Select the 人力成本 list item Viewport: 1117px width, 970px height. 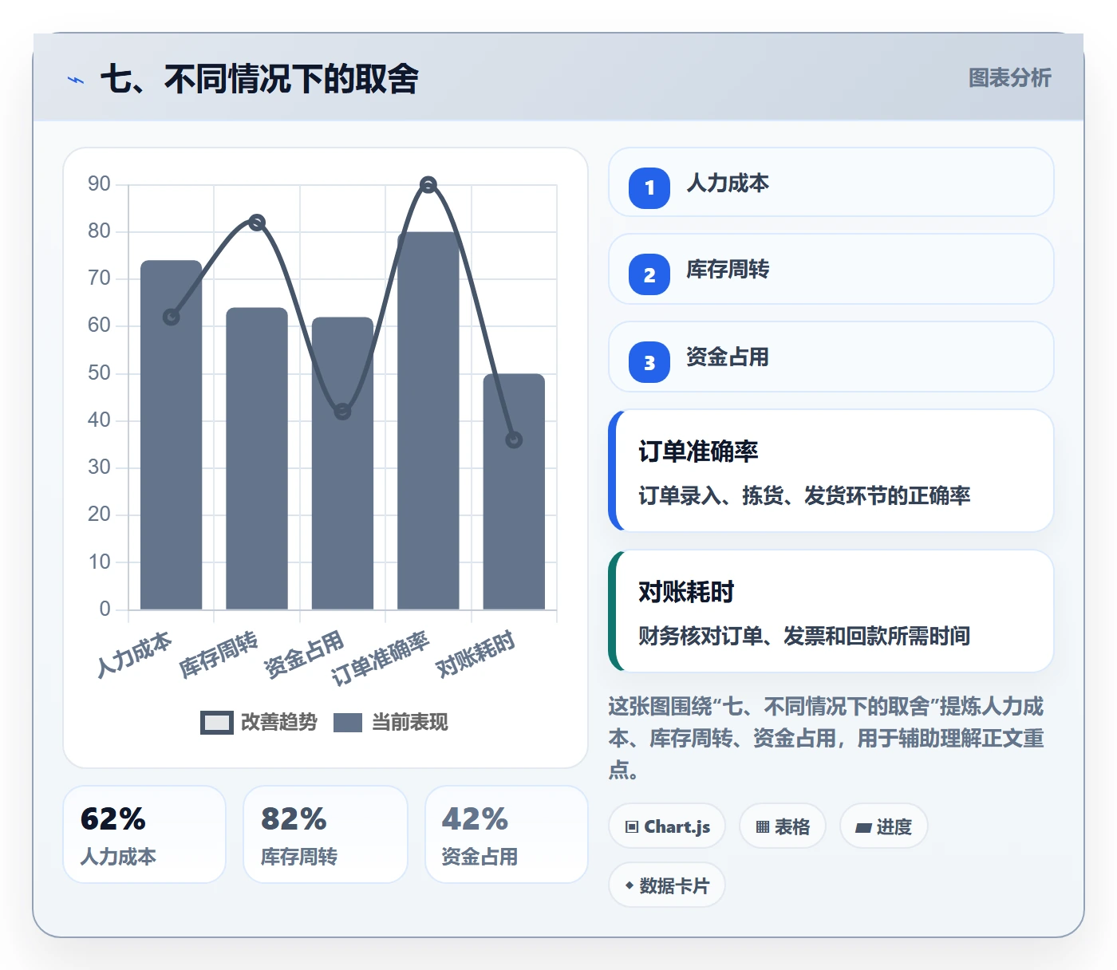[x=831, y=182]
